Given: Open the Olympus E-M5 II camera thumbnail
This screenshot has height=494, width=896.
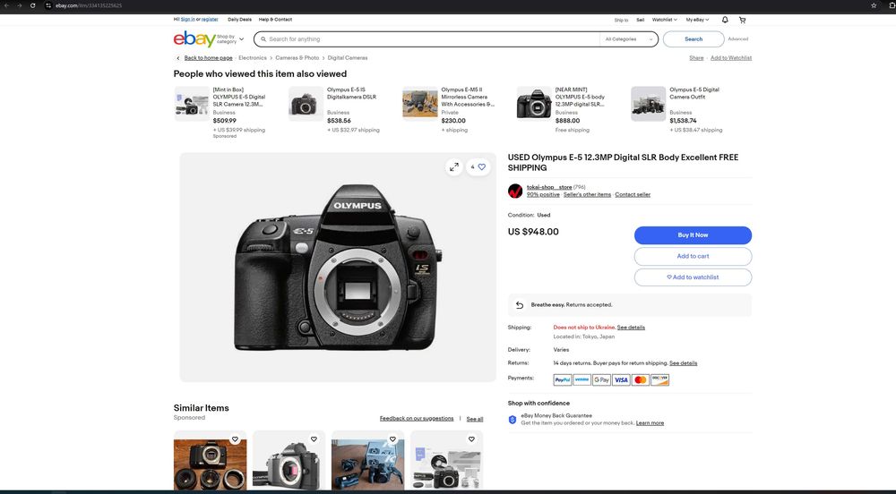Looking at the screenshot, I should point(420,104).
